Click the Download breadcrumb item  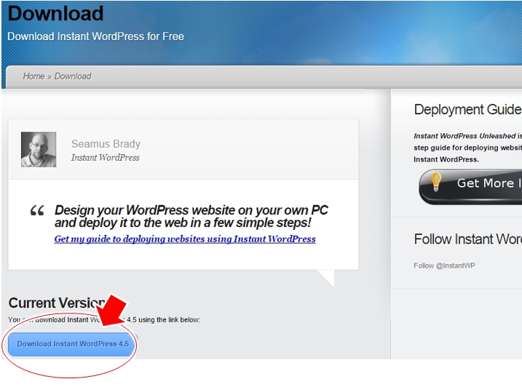pos(73,76)
